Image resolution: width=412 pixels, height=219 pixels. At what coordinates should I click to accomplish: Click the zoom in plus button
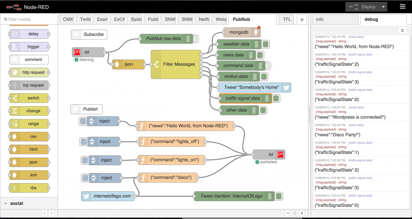tap(302, 213)
